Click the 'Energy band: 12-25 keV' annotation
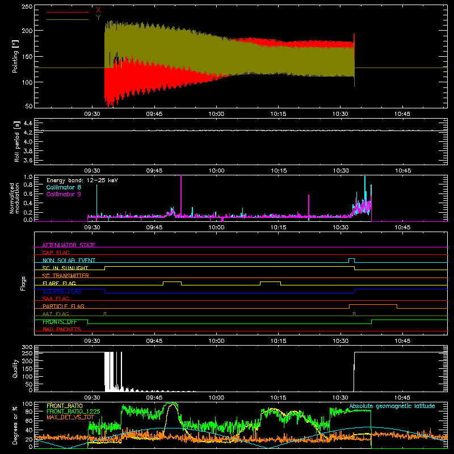This screenshot has height=454, width=454. [82, 180]
